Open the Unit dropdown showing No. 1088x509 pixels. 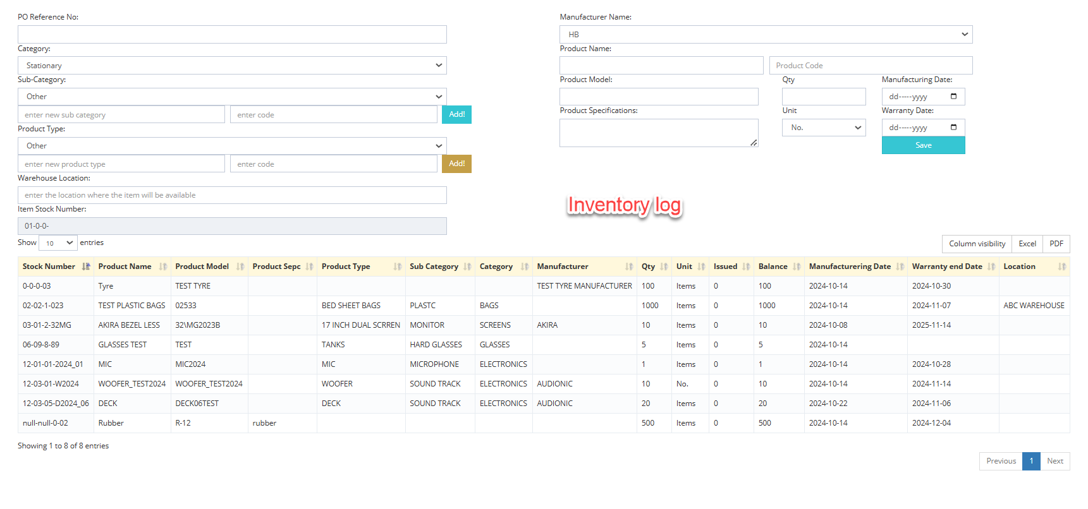click(823, 128)
